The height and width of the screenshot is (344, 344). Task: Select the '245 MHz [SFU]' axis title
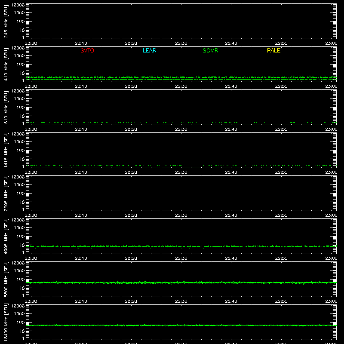(x=6, y=21)
